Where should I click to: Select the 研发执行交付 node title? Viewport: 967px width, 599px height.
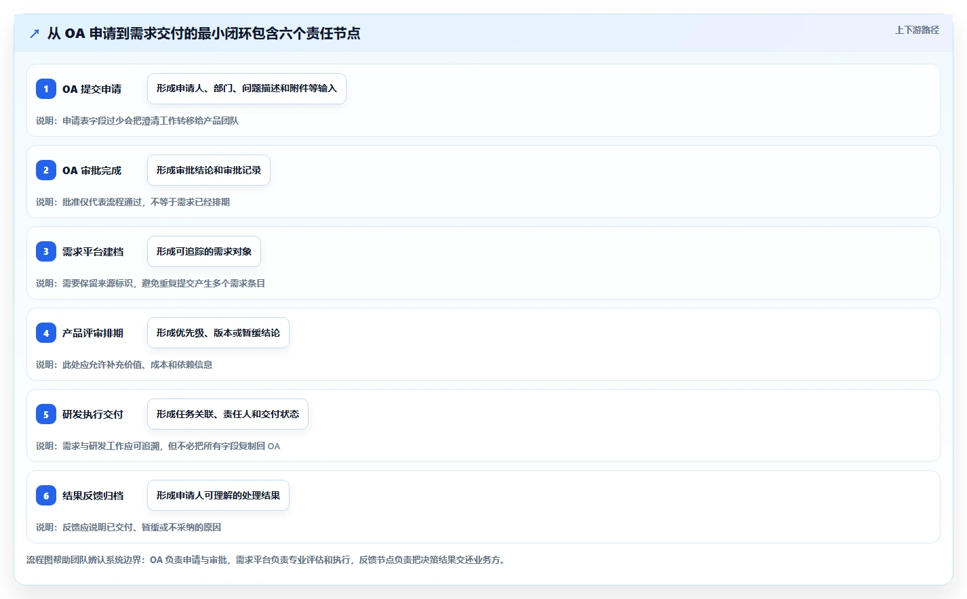tap(93, 414)
